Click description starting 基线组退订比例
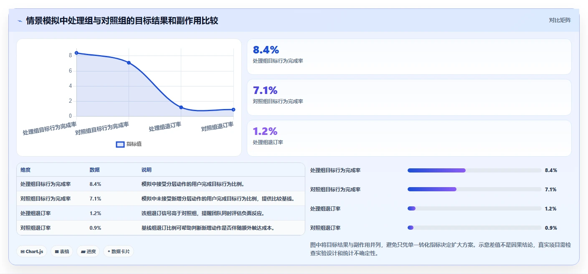 (208, 228)
